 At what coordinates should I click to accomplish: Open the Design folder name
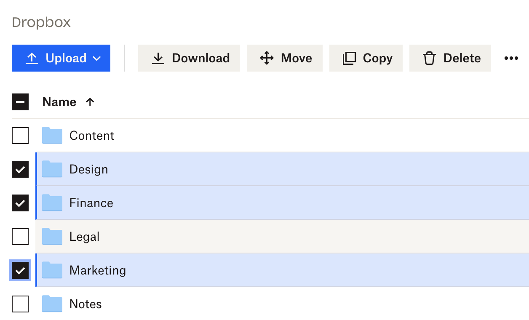[89, 169]
